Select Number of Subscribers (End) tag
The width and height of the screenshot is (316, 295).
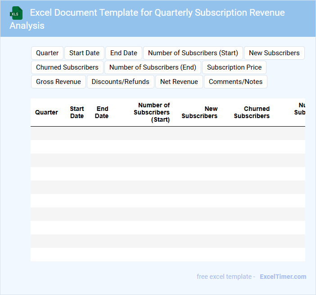(153, 67)
